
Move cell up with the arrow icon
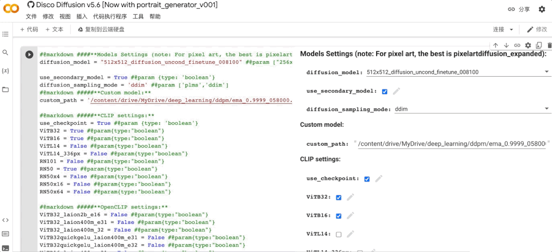(x=496, y=45)
